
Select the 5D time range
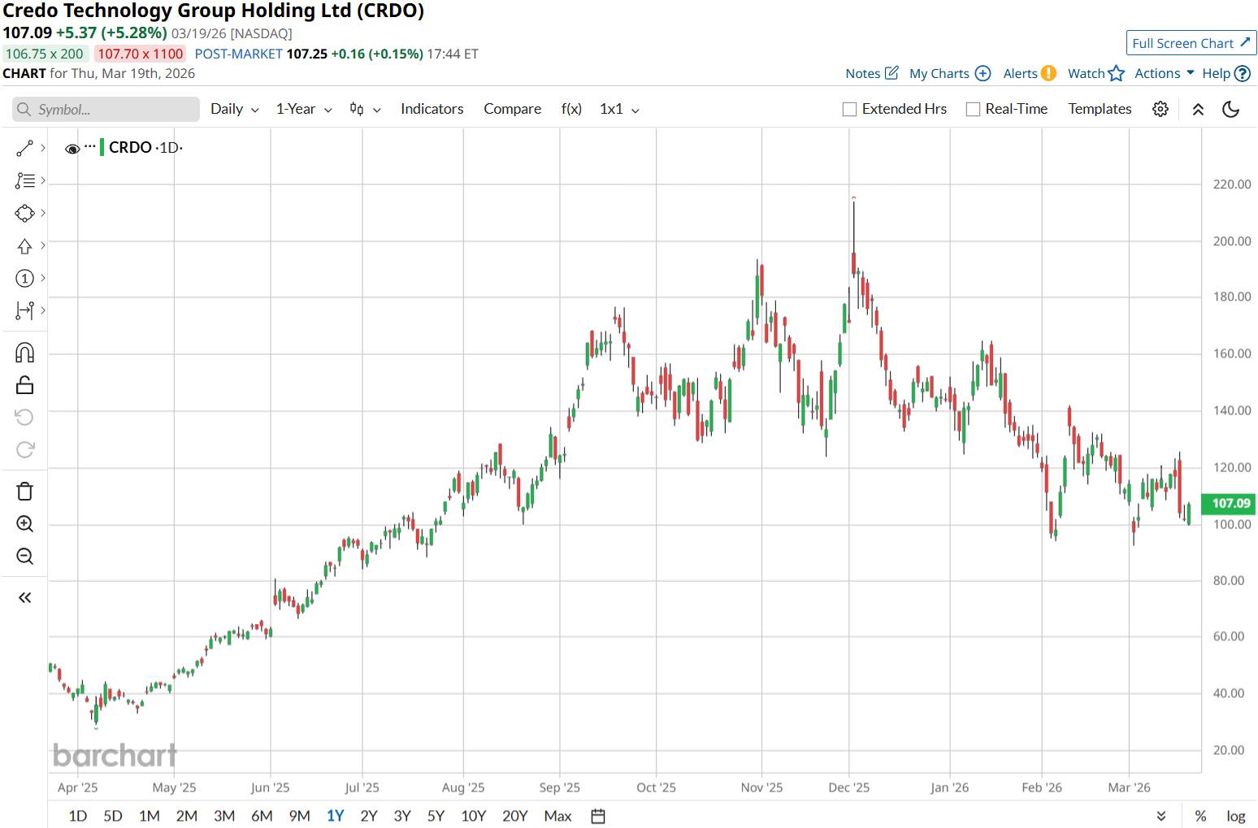[113, 816]
